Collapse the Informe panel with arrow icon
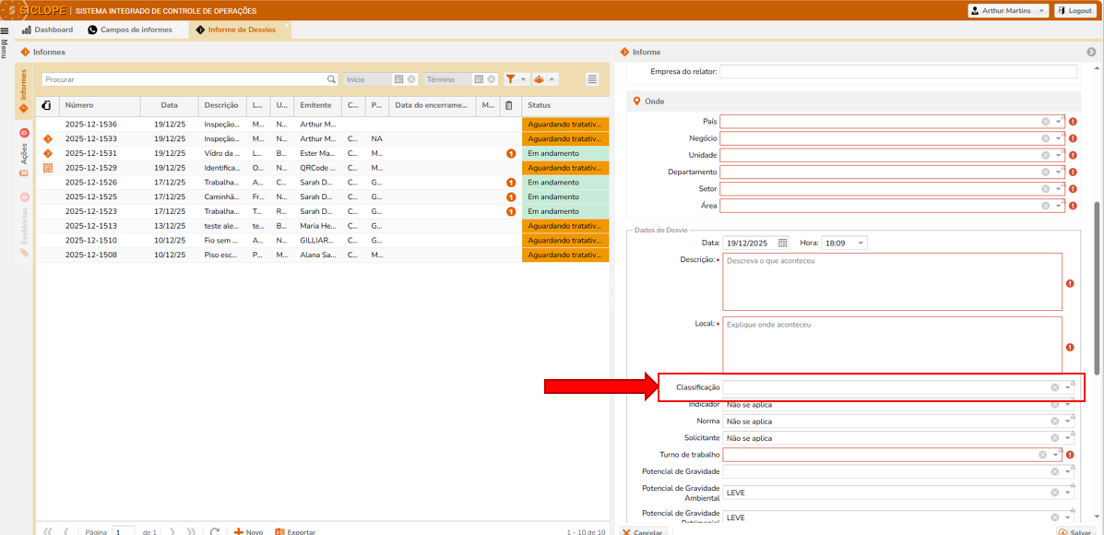The image size is (1104, 535). [x=1091, y=53]
